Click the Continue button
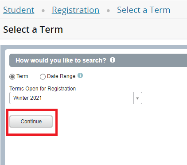 (x=31, y=122)
